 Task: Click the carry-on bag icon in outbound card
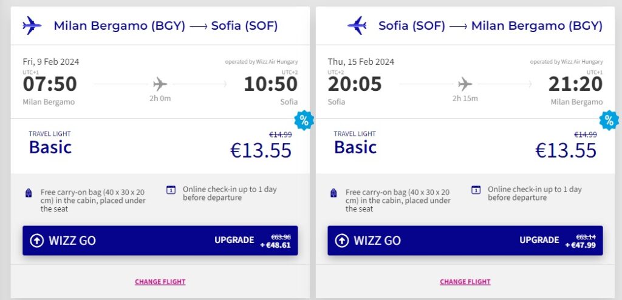coord(28,193)
